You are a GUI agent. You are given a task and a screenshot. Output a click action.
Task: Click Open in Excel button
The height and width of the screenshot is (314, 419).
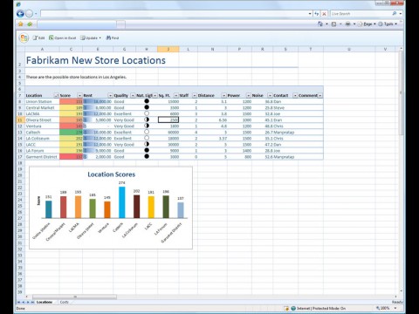coord(62,38)
